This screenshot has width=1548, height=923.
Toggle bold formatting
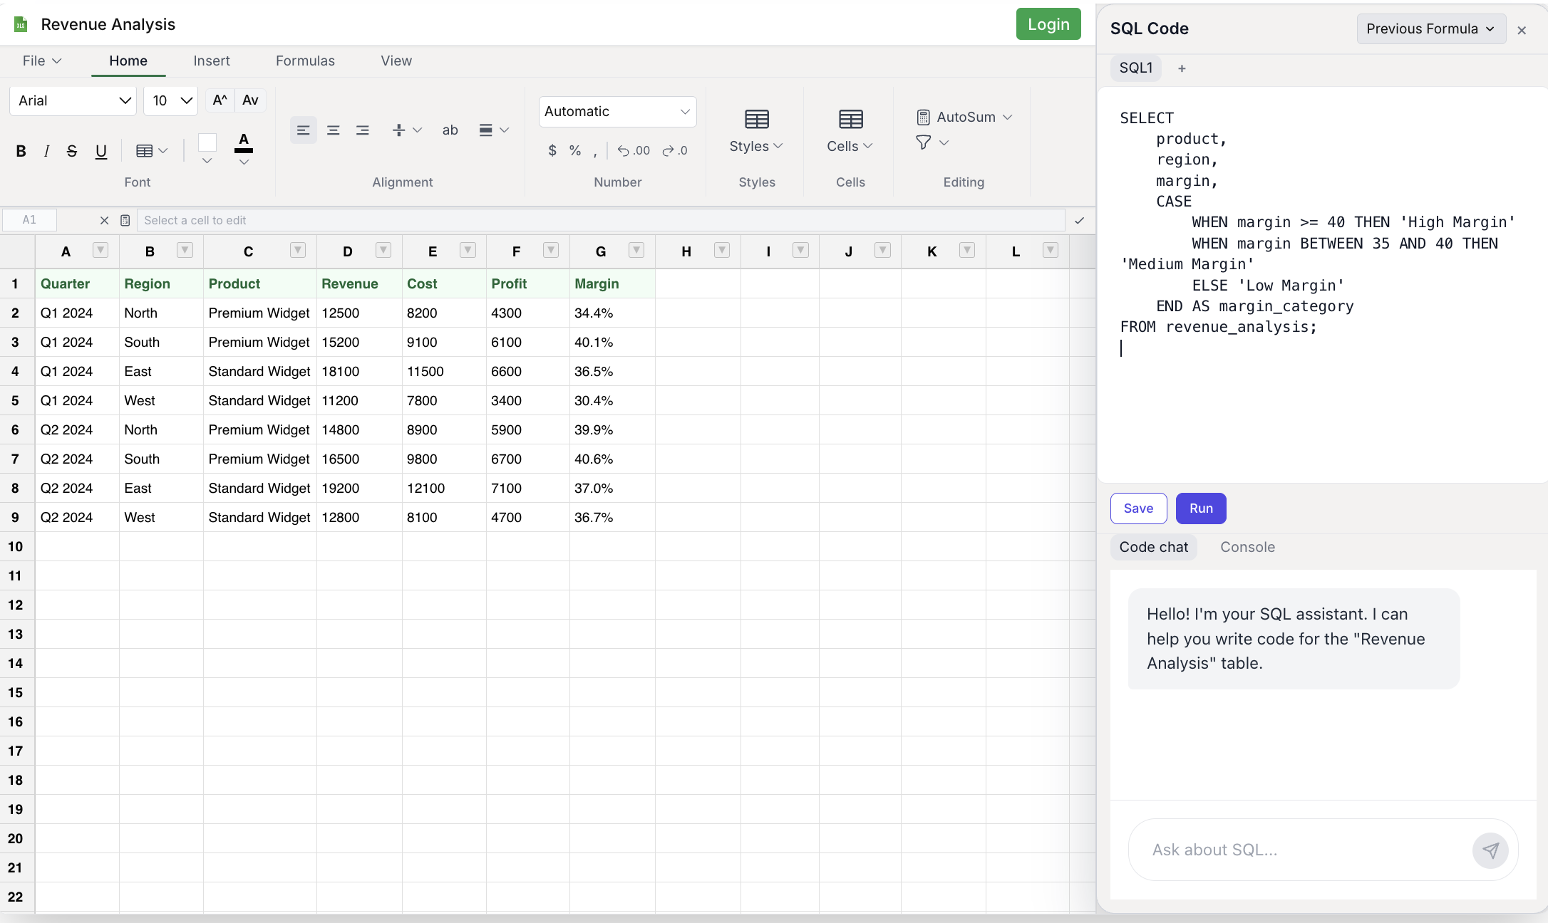coord(21,151)
